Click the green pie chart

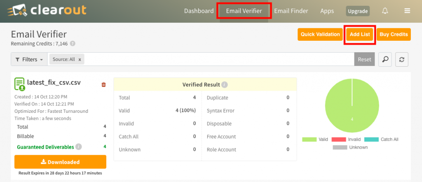coord(352,105)
